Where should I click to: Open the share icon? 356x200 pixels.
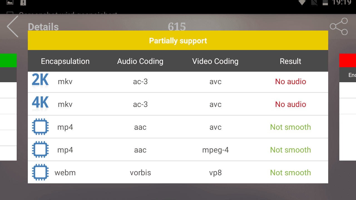(339, 26)
